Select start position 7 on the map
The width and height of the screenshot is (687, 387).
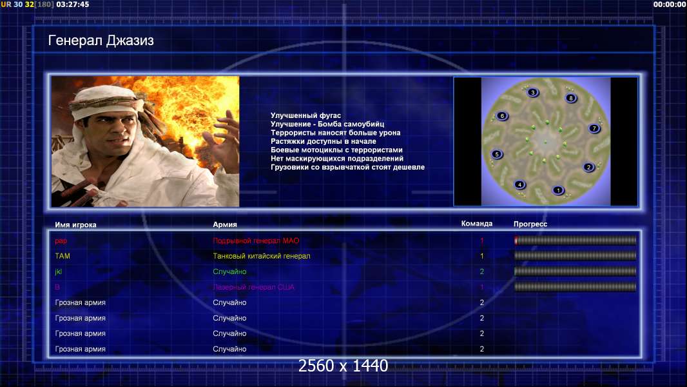[x=594, y=128]
